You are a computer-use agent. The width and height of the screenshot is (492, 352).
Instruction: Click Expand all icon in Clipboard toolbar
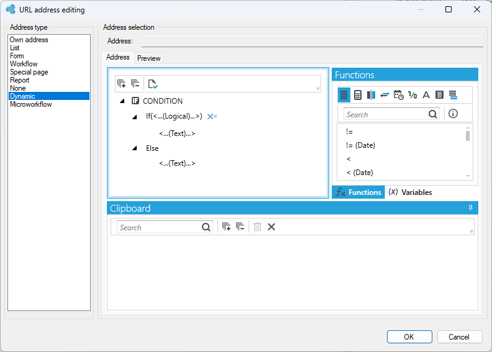click(226, 227)
